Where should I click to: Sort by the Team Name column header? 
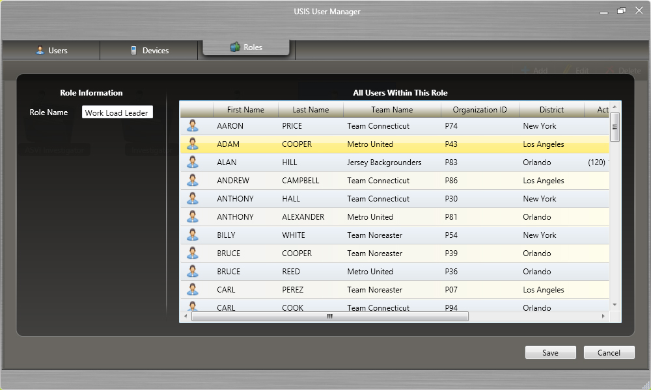[x=392, y=110]
